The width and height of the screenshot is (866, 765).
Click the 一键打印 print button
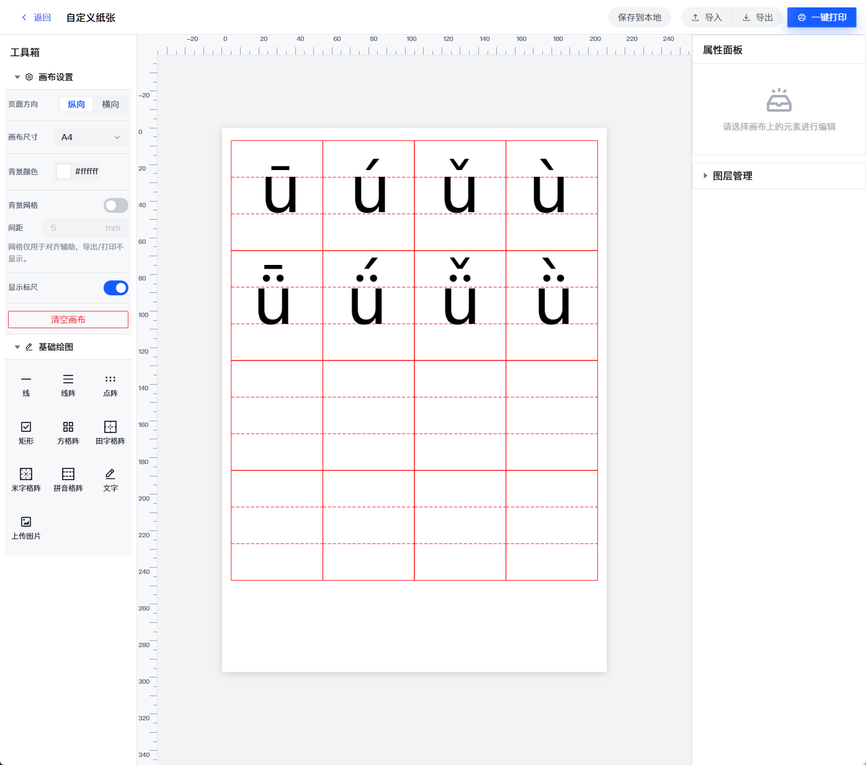(821, 17)
